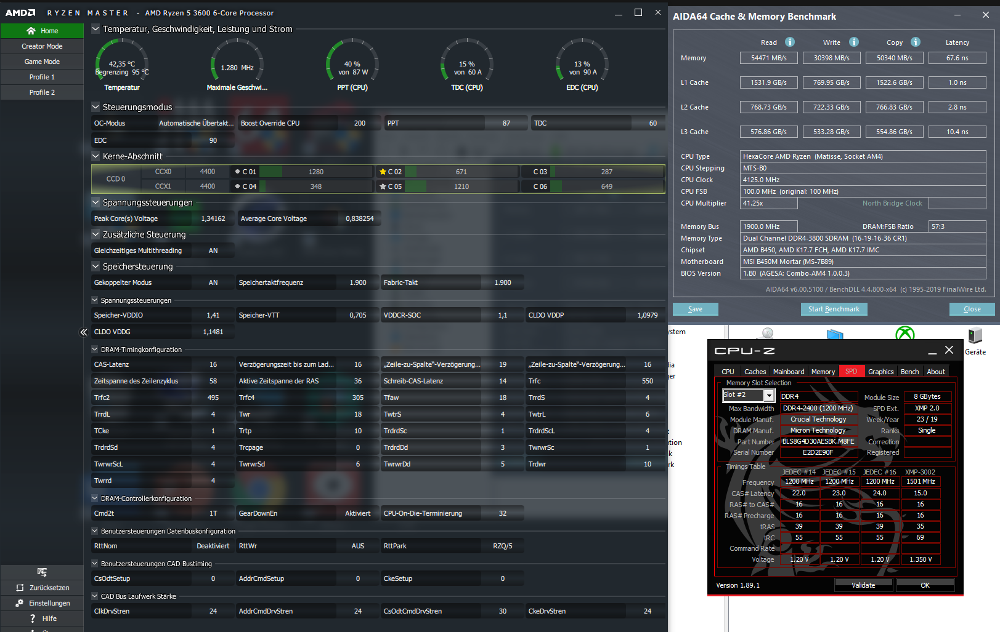Toggle GearDownEn Aktiviert value
Screen dimensions: 1000x632
(x=358, y=513)
